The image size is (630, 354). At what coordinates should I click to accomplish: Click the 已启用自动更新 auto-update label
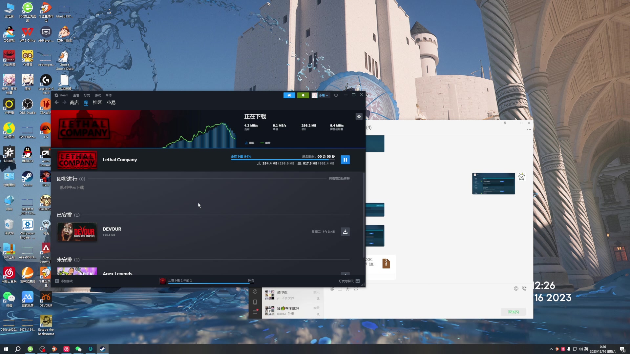[x=339, y=179]
